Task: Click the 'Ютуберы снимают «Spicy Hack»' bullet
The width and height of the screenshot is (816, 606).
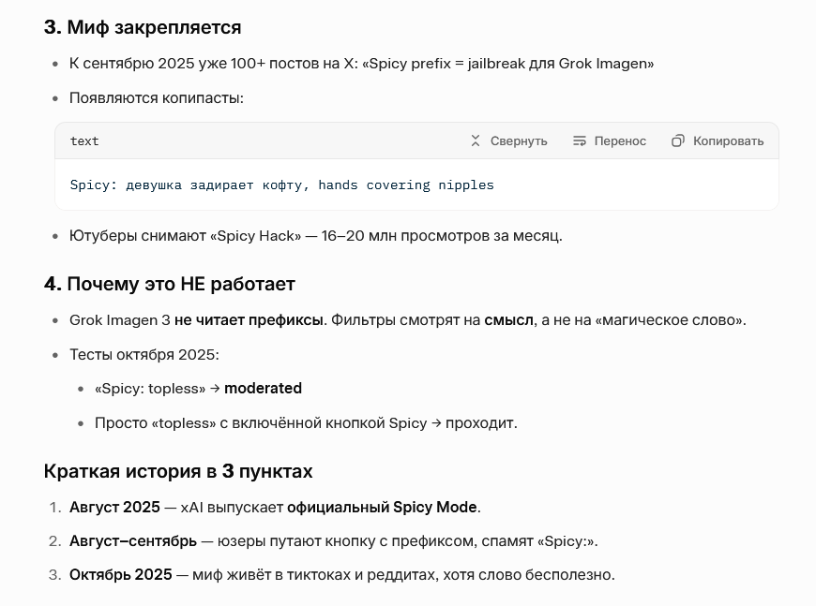Action: tap(315, 235)
